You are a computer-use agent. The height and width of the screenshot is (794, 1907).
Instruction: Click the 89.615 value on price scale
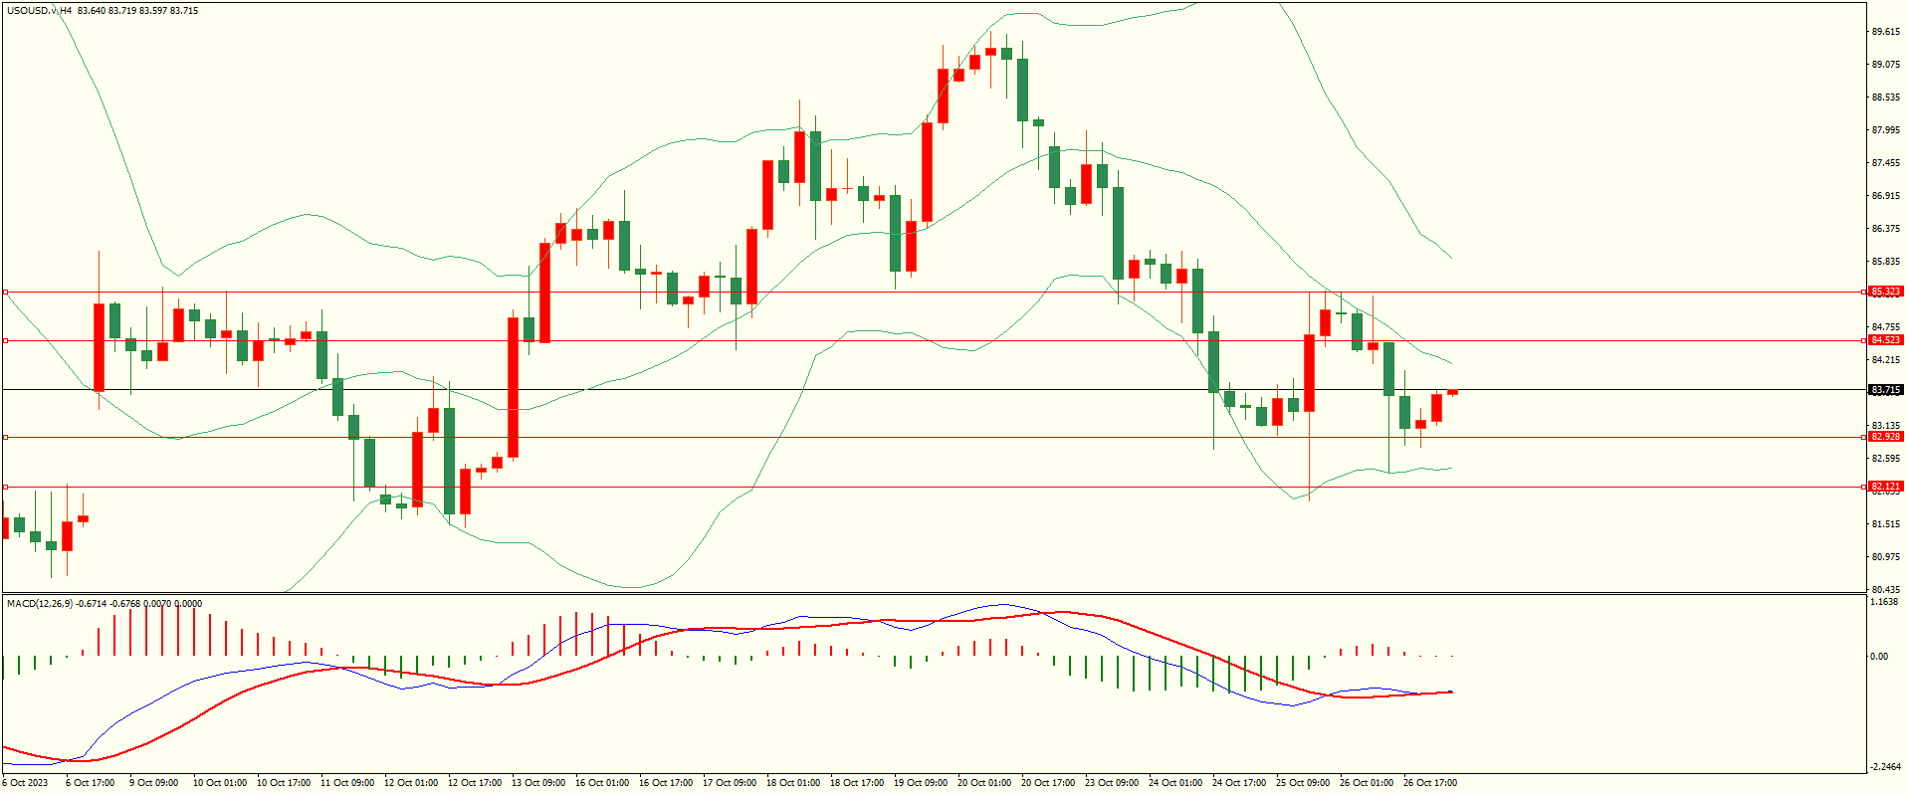tap(1885, 32)
